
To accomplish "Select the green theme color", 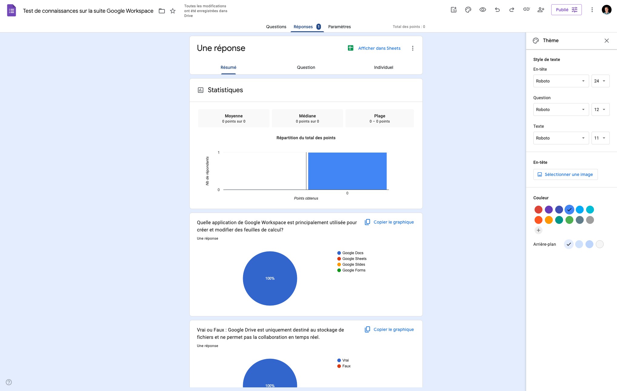I will click(x=569, y=220).
